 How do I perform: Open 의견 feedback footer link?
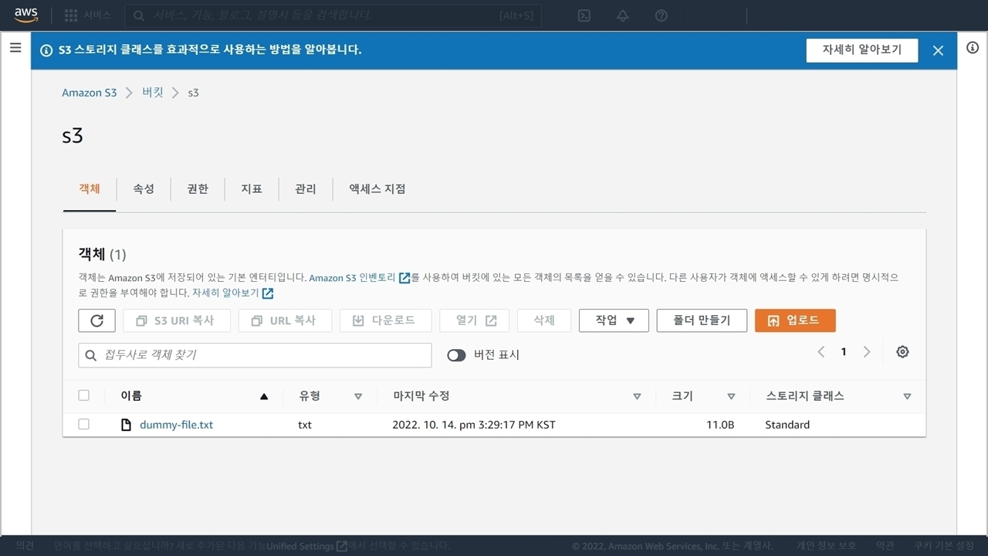pyautogui.click(x=25, y=546)
